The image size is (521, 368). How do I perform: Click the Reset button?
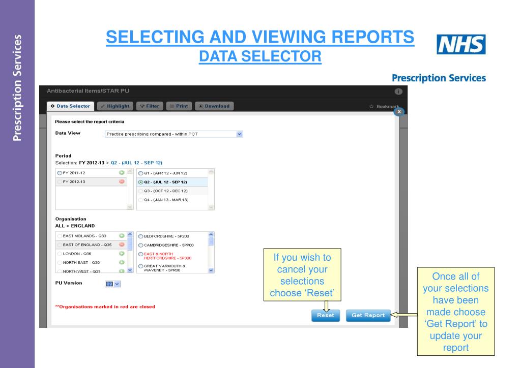[325, 315]
